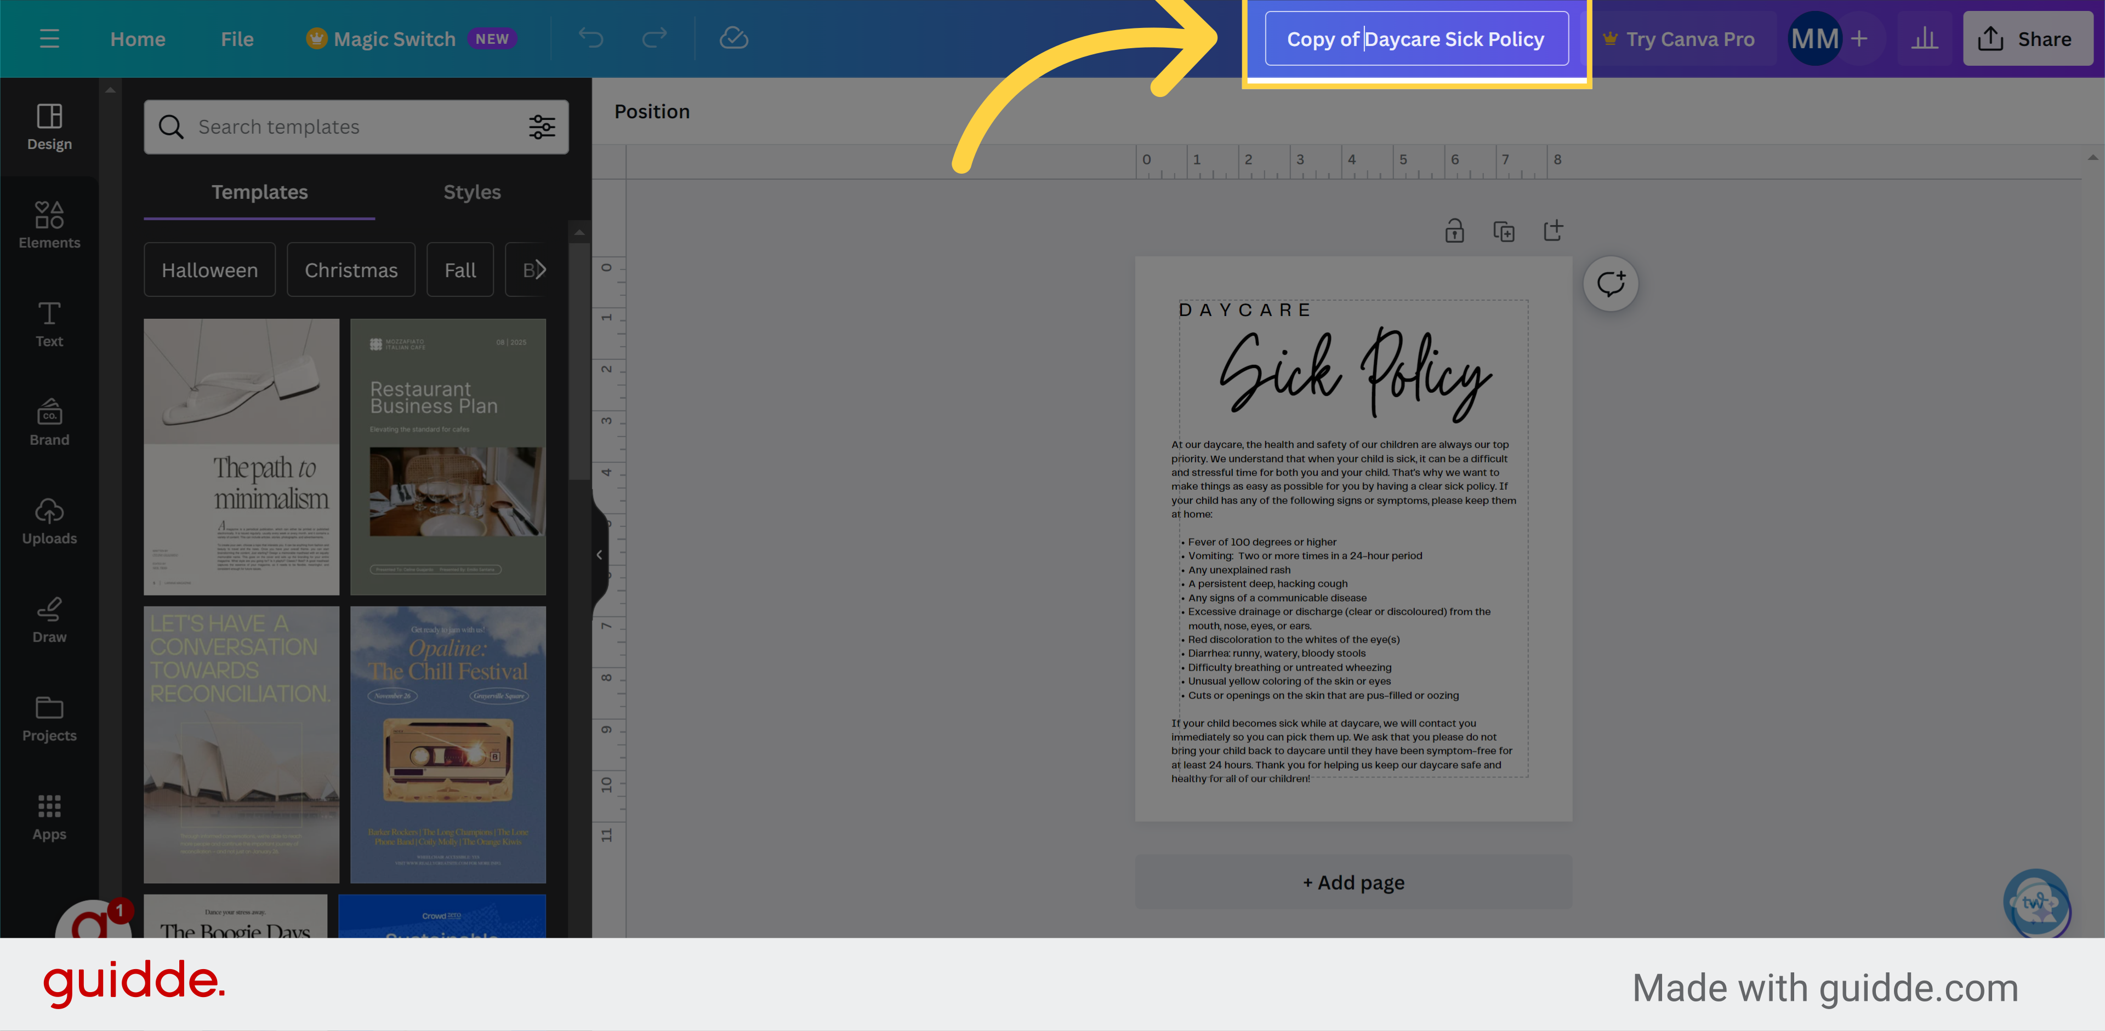2105x1031 pixels.
Task: Share the design
Action: pyautogui.click(x=2027, y=38)
